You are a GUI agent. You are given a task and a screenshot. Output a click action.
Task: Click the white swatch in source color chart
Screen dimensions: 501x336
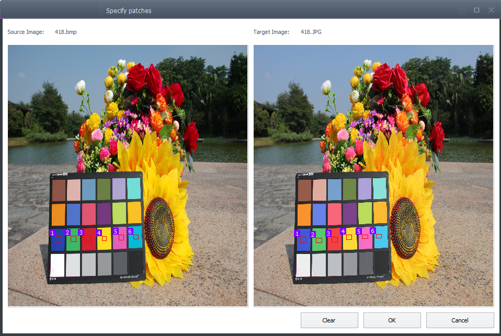(x=58, y=265)
